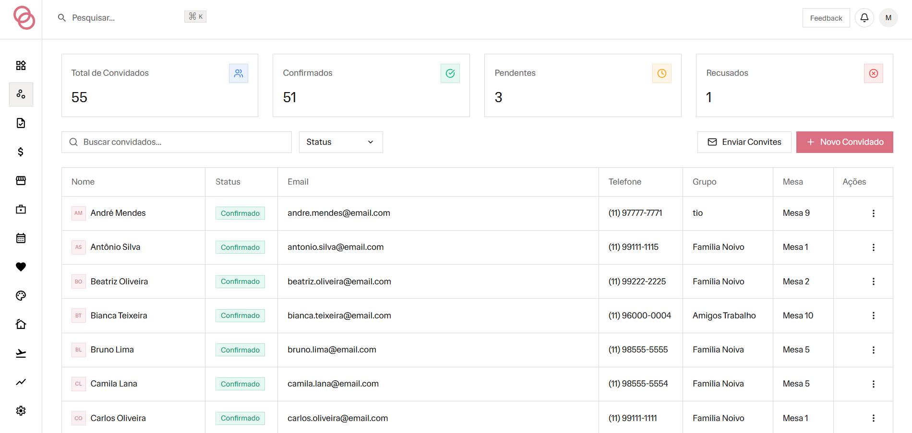
Task: Open actions menu for André Mendes
Action: click(874, 213)
